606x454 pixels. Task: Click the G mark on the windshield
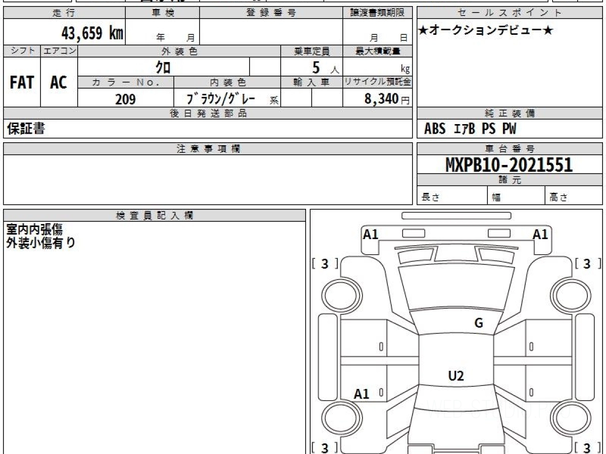(x=479, y=323)
